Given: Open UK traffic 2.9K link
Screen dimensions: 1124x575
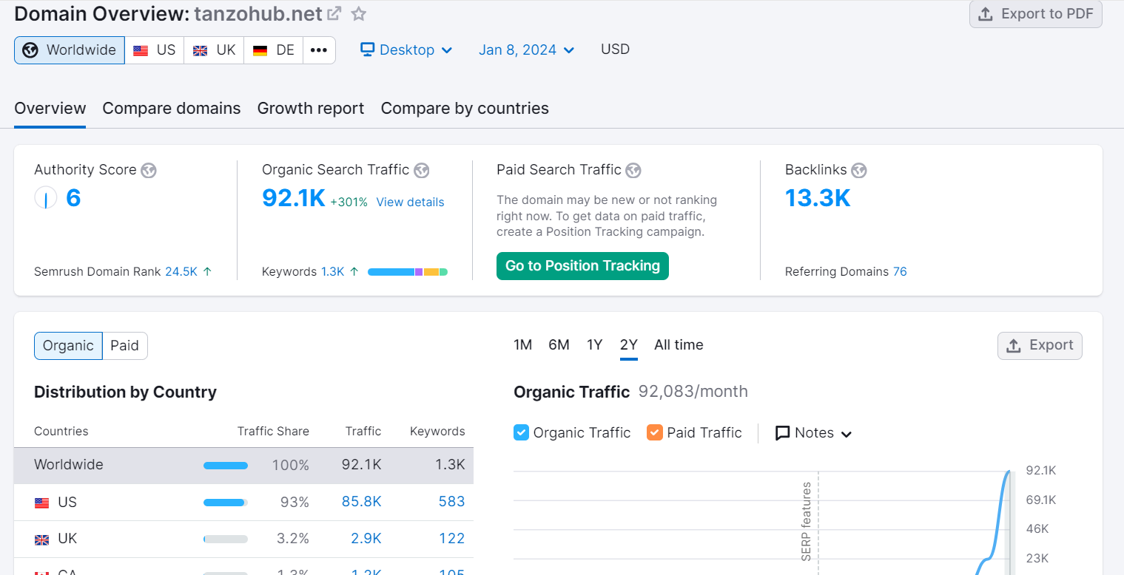Looking at the screenshot, I should tap(366, 539).
